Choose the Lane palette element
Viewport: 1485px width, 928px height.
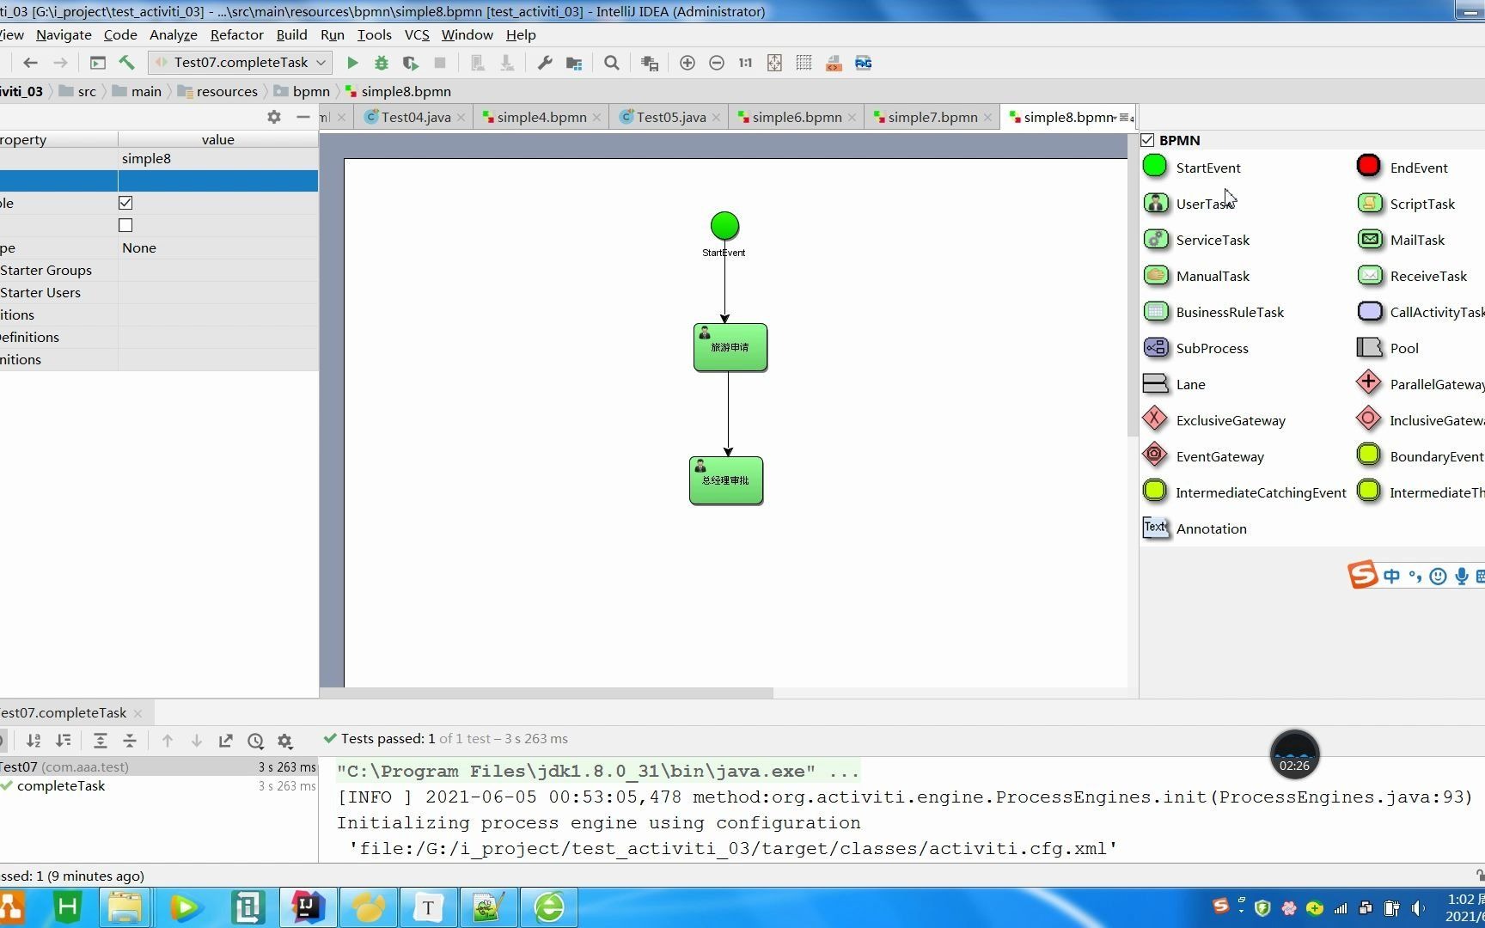[1175, 384]
